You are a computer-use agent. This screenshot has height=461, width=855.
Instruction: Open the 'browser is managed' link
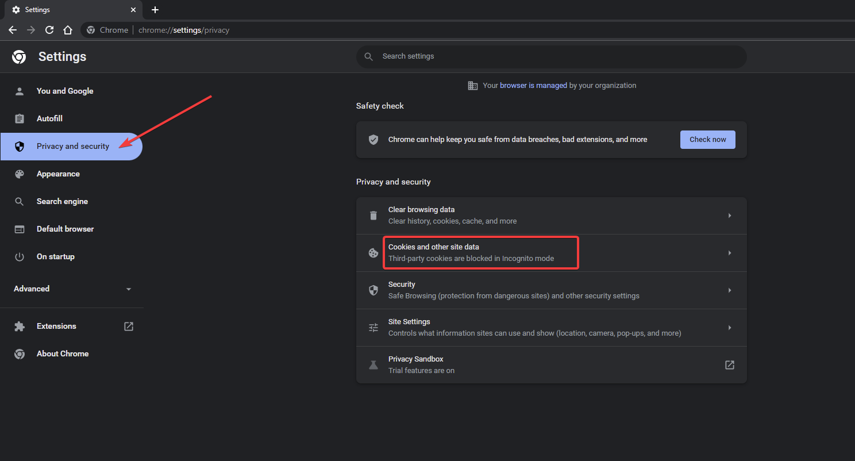533,85
